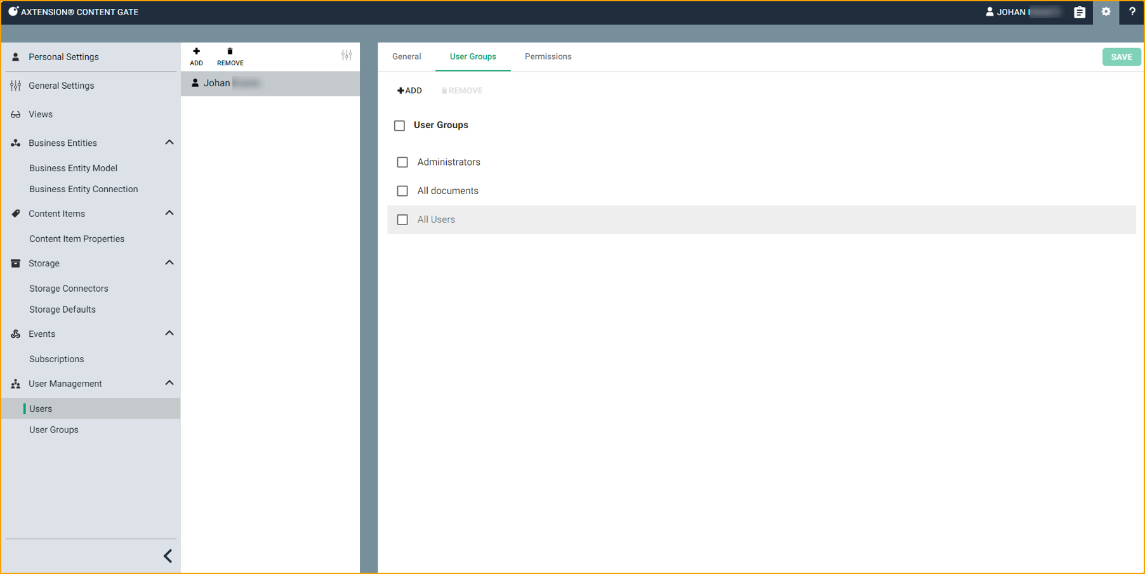Viewport: 1145px width, 574px height.
Task: Click the Axtension Content Gate logo icon
Action: click(x=13, y=11)
